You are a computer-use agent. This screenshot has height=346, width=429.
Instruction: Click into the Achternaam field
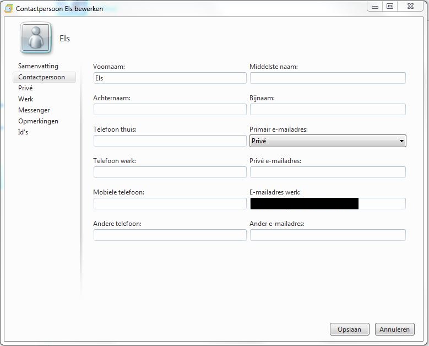coord(170,110)
